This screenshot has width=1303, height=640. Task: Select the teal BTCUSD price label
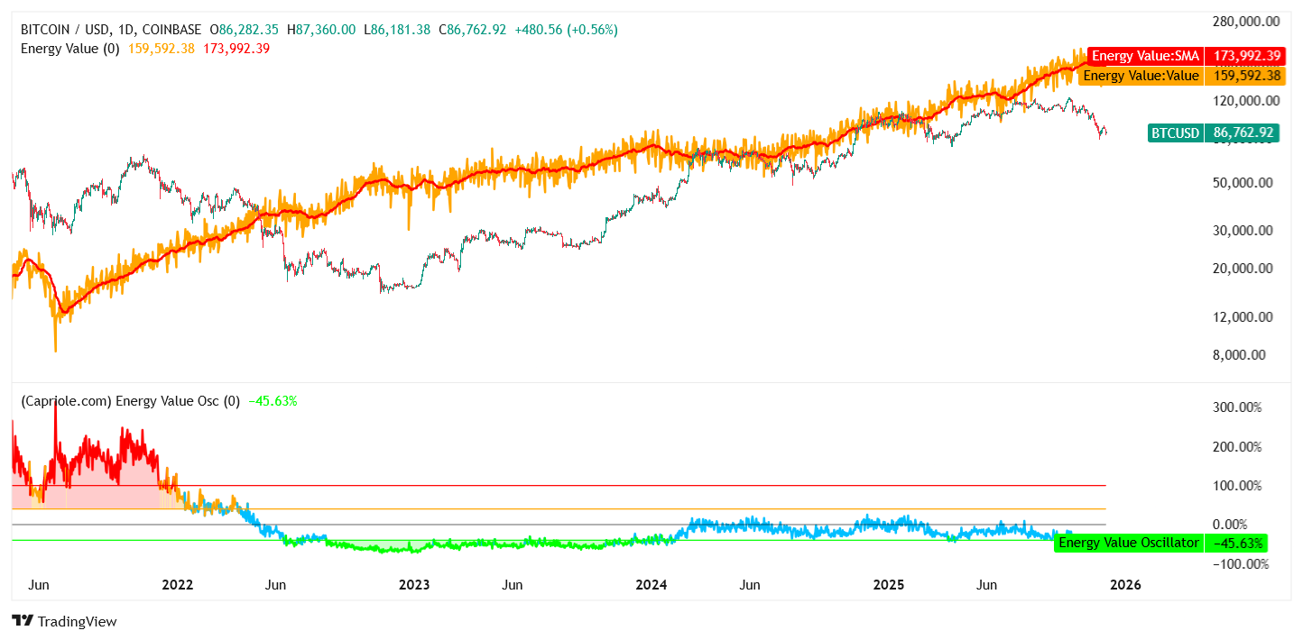(x=1176, y=133)
